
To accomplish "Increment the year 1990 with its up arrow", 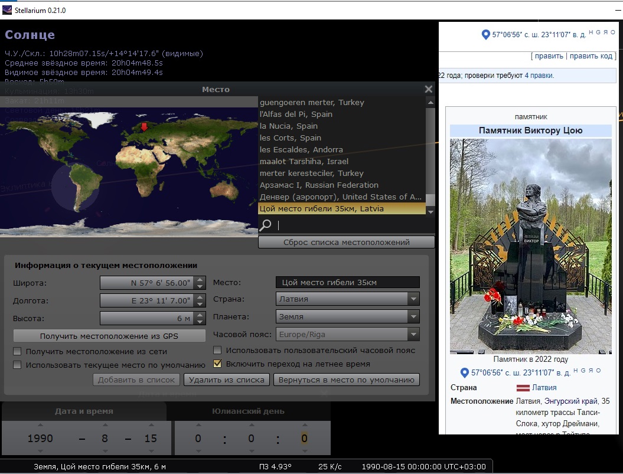I will click(40, 425).
